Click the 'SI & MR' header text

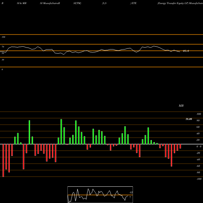[x=22, y=3]
